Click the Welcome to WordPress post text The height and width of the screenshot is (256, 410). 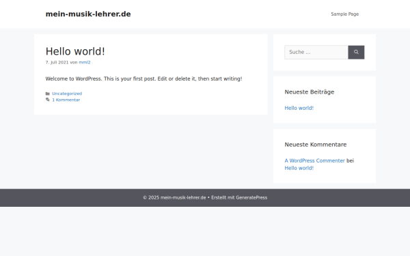143,79
